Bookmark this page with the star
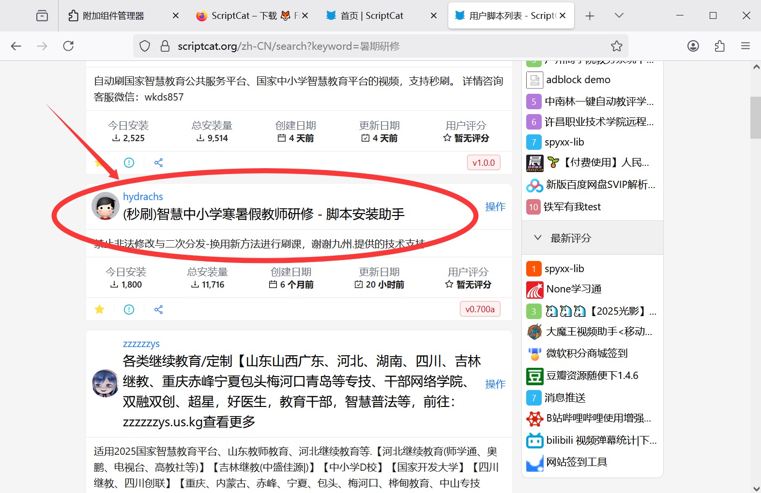761x493 pixels. point(616,46)
